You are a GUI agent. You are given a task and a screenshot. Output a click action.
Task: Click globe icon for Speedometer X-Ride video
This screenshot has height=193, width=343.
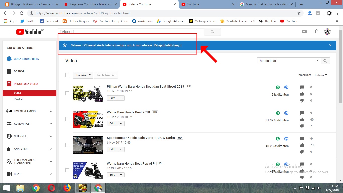point(286,139)
